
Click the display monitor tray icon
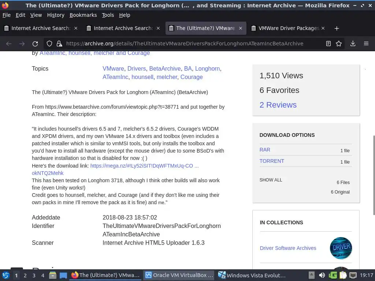tap(353, 275)
